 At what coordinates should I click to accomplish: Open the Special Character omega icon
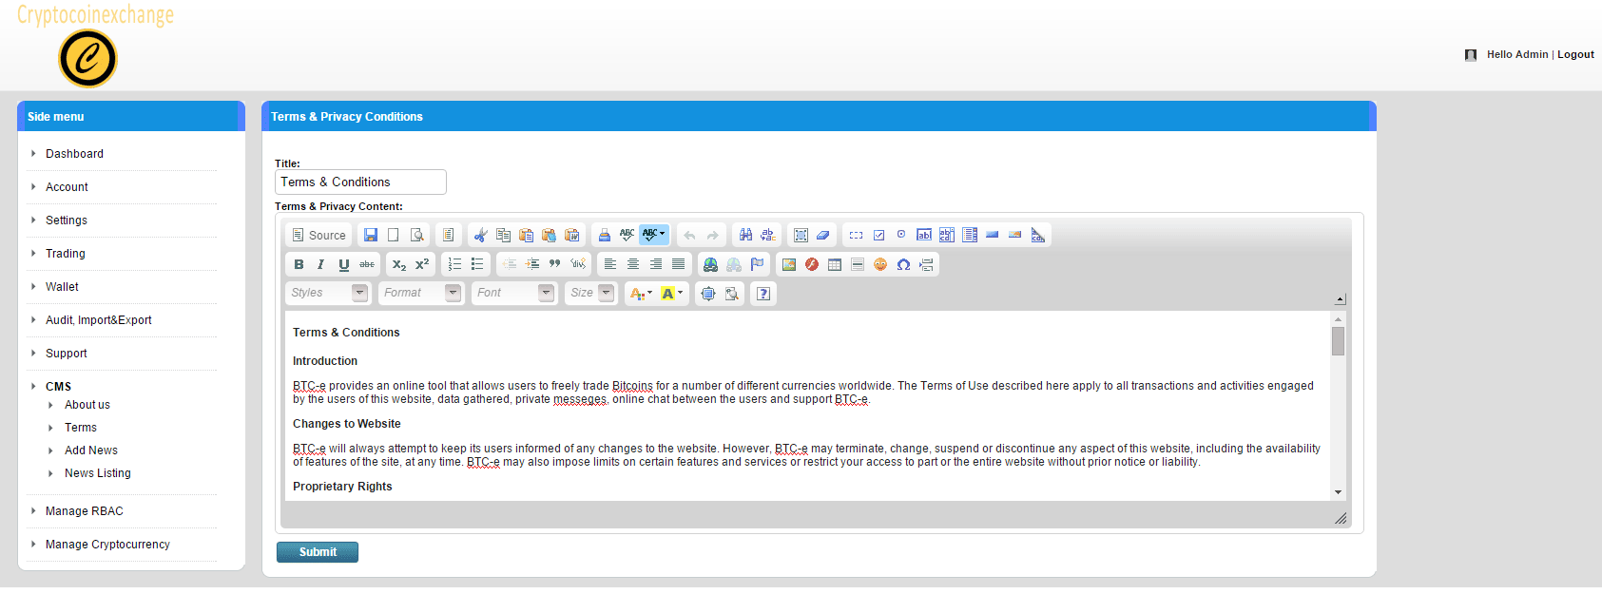click(903, 264)
